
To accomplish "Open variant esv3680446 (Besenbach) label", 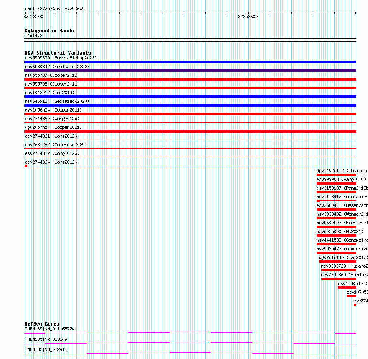I will (342, 205).
